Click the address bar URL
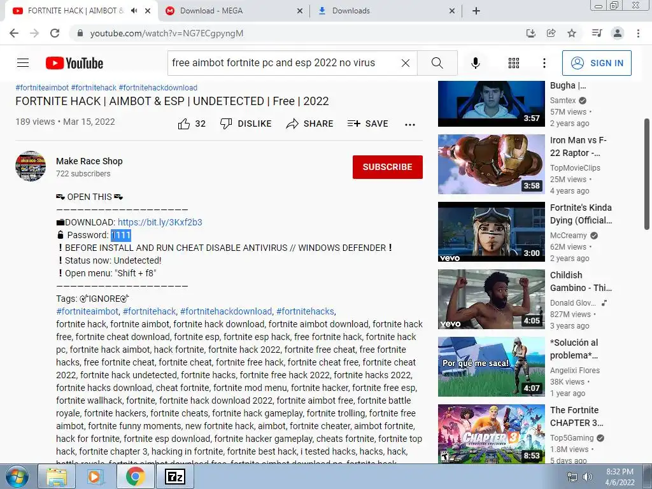 coord(166,33)
